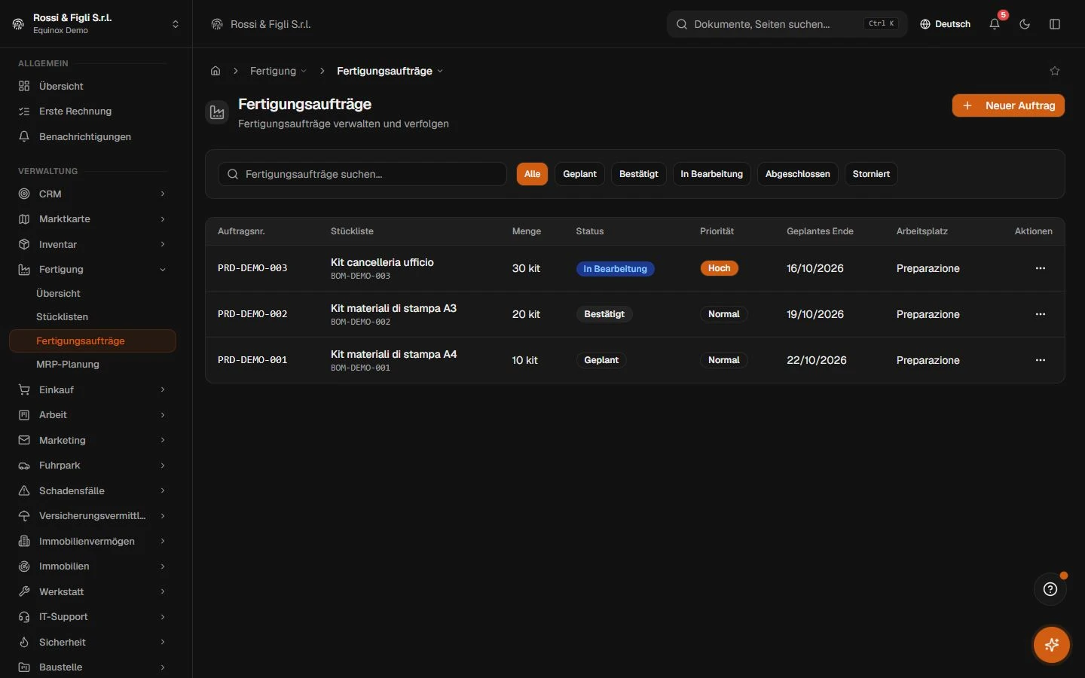Filter orders by Bestätigt
Image resolution: width=1085 pixels, height=678 pixels.
638,174
